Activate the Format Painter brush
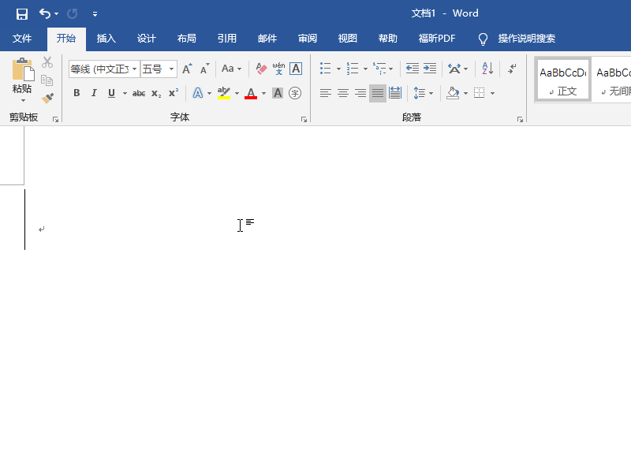Viewport: 631px width, 473px height. (x=47, y=98)
